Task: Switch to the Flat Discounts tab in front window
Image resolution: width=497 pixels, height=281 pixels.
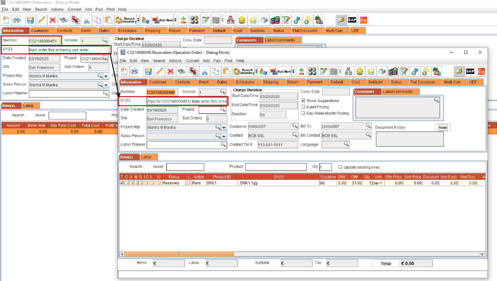Action: coord(423,82)
